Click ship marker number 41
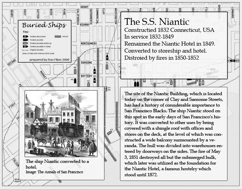This screenshot has width=242, height=189. point(88,84)
